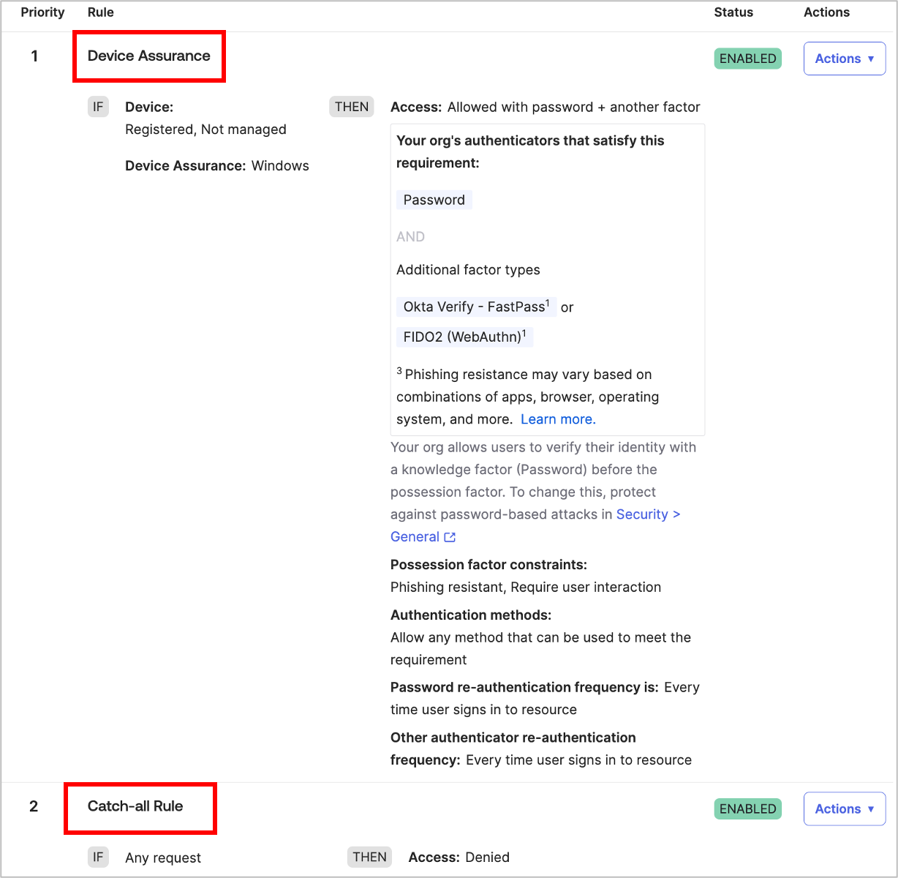Click the Okta Verify - FastPass chip
Image resolution: width=898 pixels, height=878 pixels.
point(476,307)
